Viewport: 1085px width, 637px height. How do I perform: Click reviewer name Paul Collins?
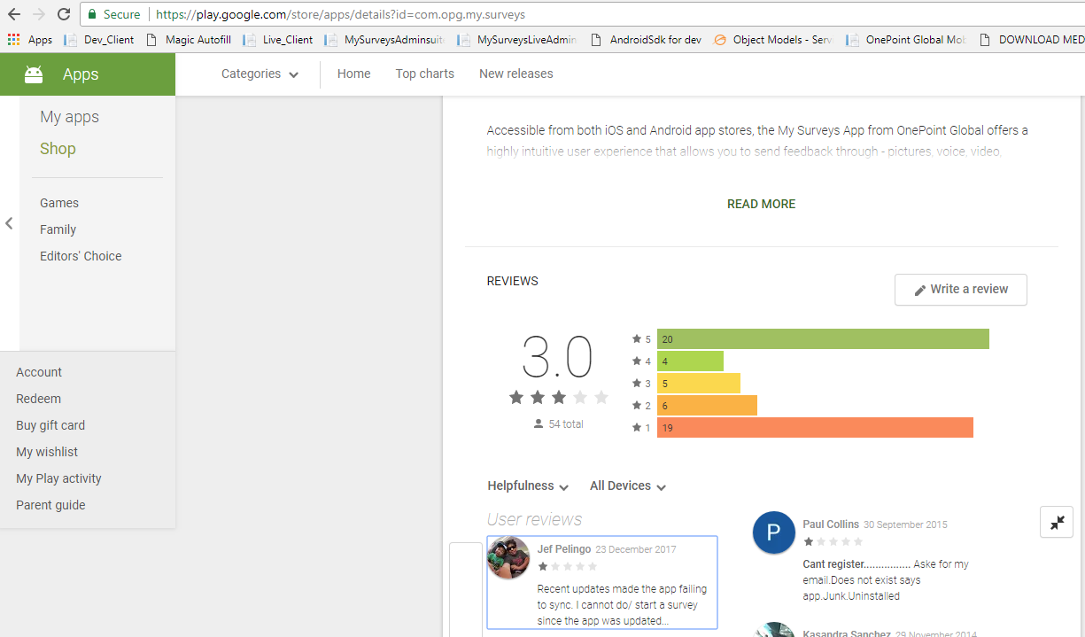tap(831, 524)
